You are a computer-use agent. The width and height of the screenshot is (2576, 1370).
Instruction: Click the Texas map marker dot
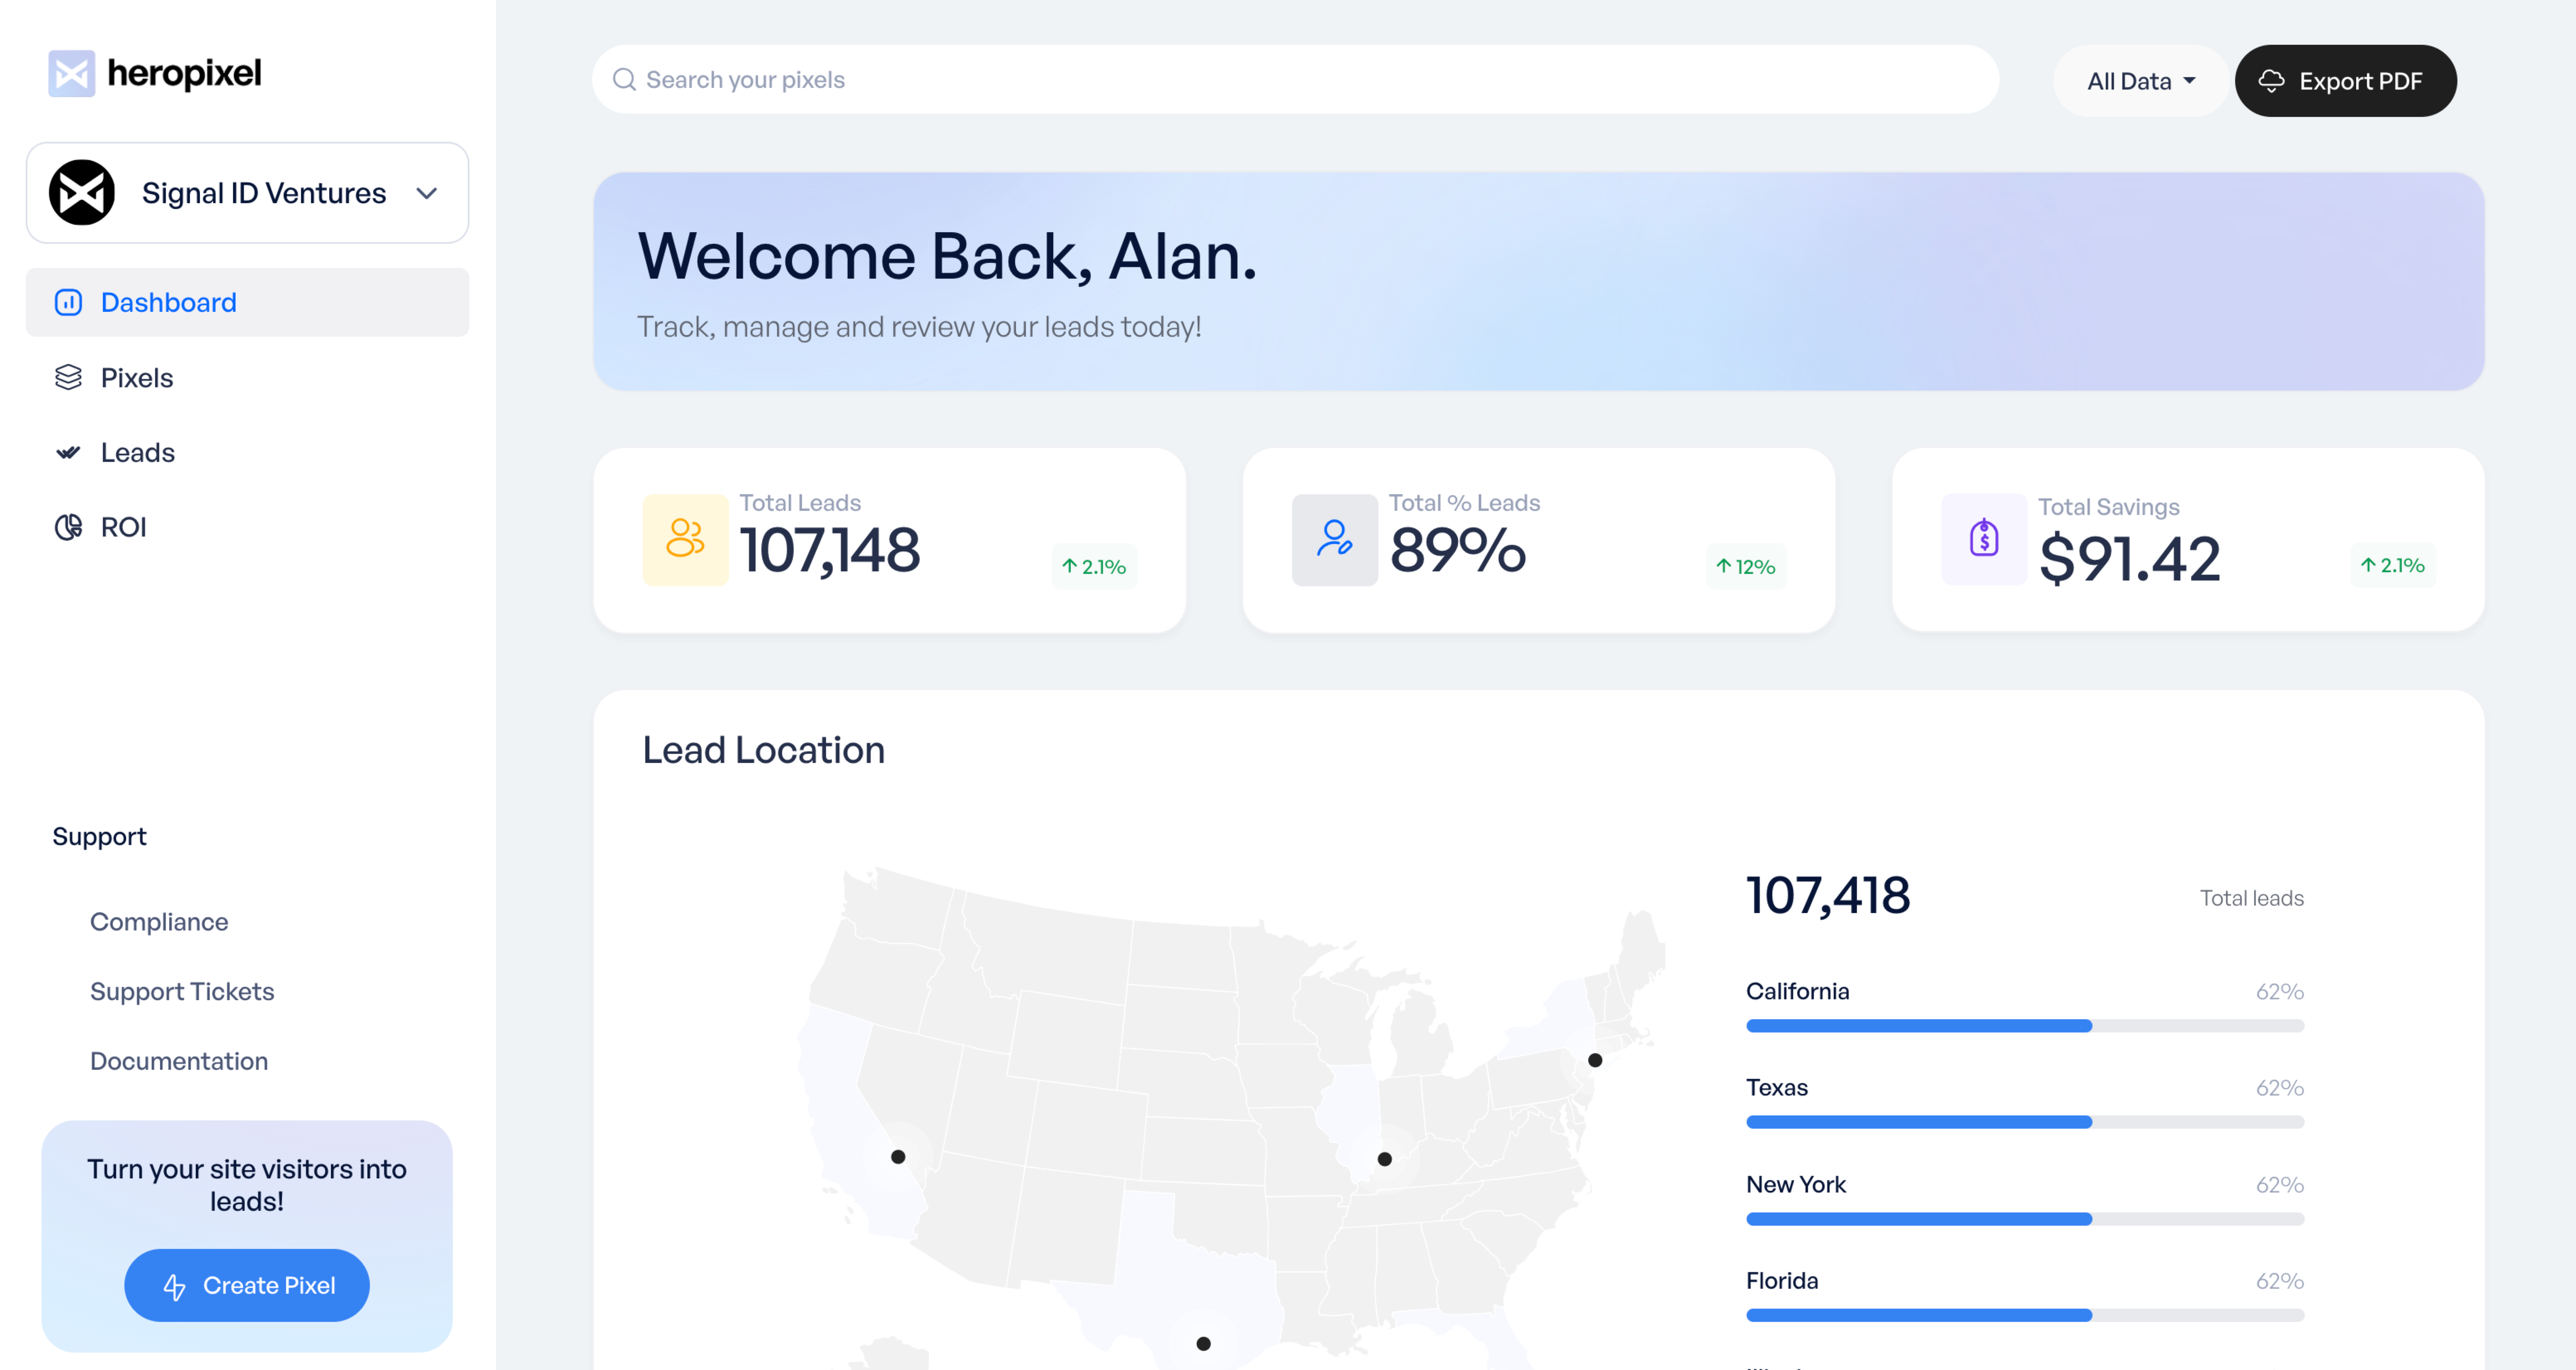tap(1204, 1344)
